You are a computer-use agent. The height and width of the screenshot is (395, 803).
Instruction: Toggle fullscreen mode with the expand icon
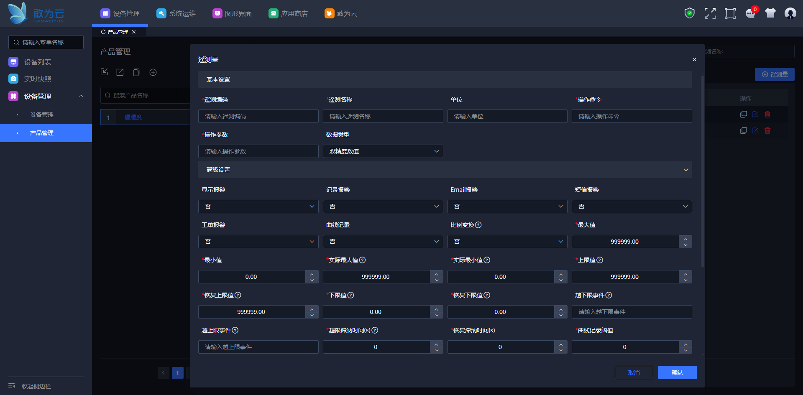click(710, 13)
